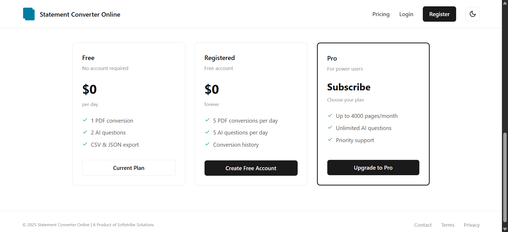Click the Create Free Account button

[251, 168]
